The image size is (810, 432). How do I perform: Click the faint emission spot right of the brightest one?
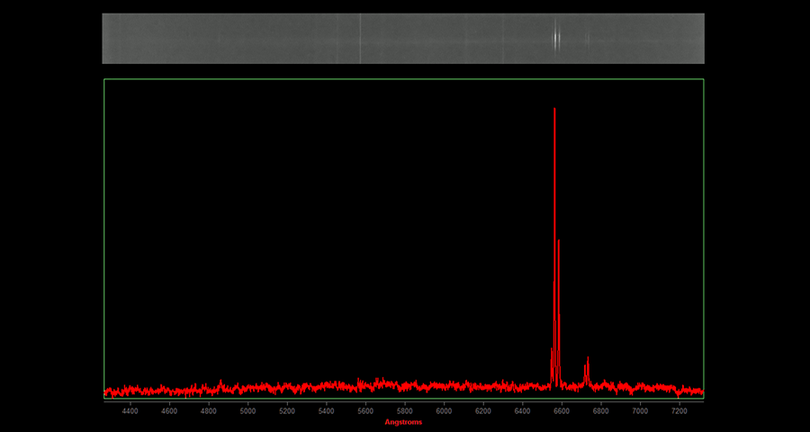point(588,39)
